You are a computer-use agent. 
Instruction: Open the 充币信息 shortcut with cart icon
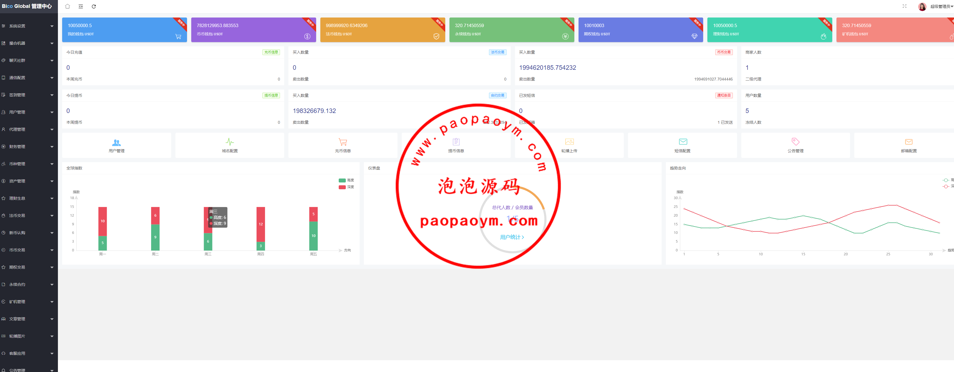343,145
